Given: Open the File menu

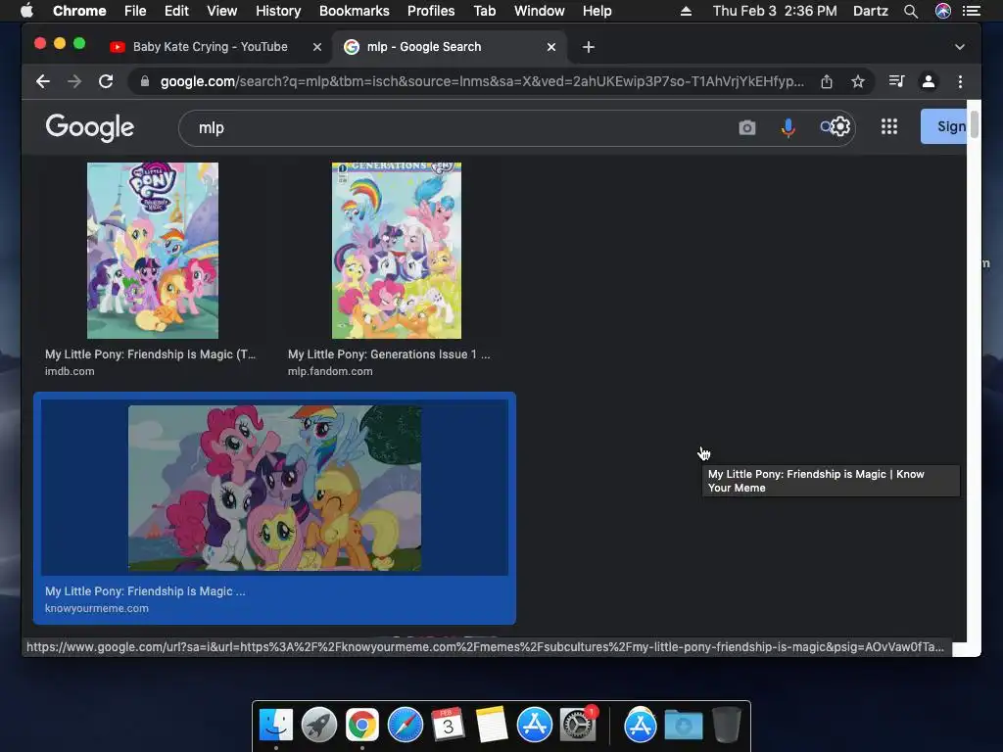Looking at the screenshot, I should [135, 11].
